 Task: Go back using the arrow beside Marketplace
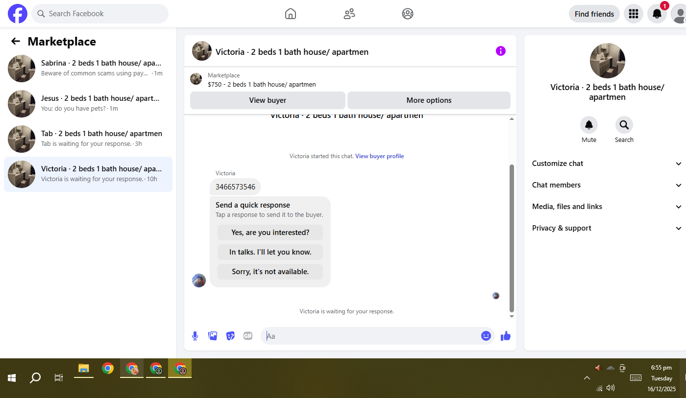[x=16, y=42]
